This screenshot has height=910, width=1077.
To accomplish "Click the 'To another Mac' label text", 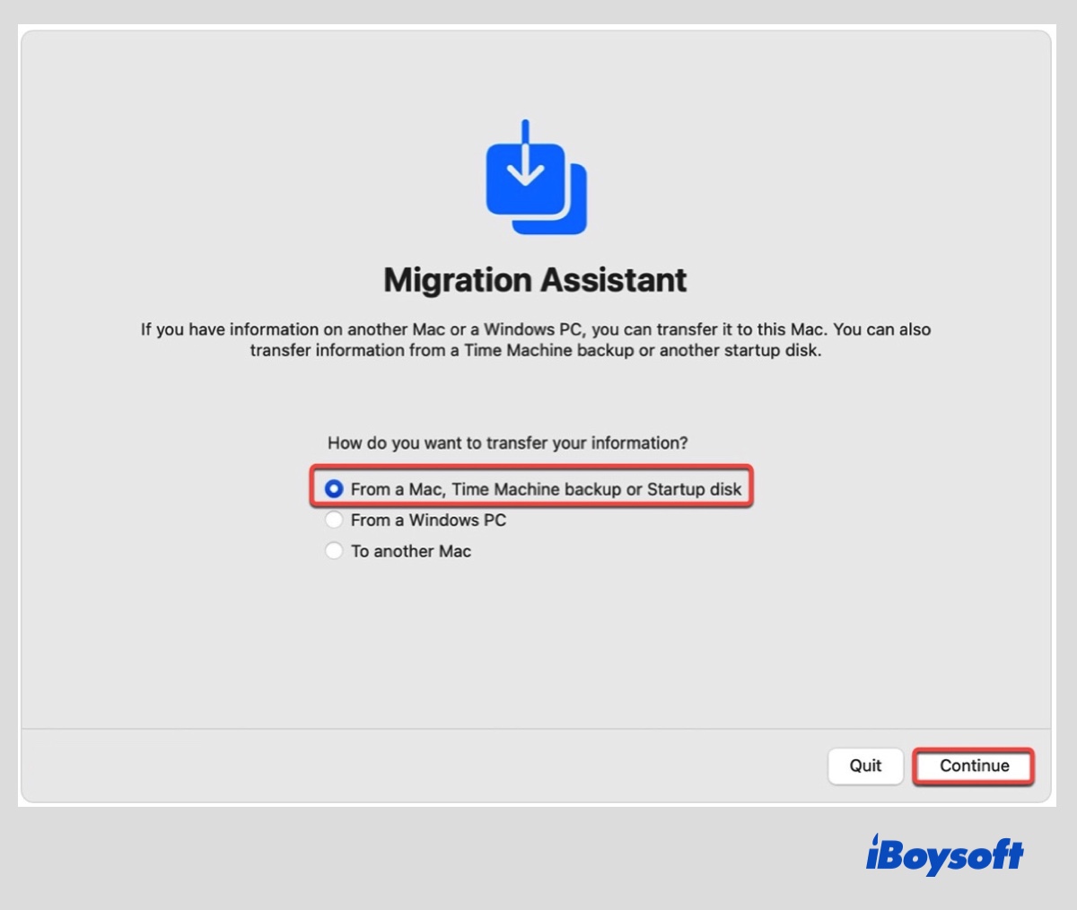I will (411, 551).
